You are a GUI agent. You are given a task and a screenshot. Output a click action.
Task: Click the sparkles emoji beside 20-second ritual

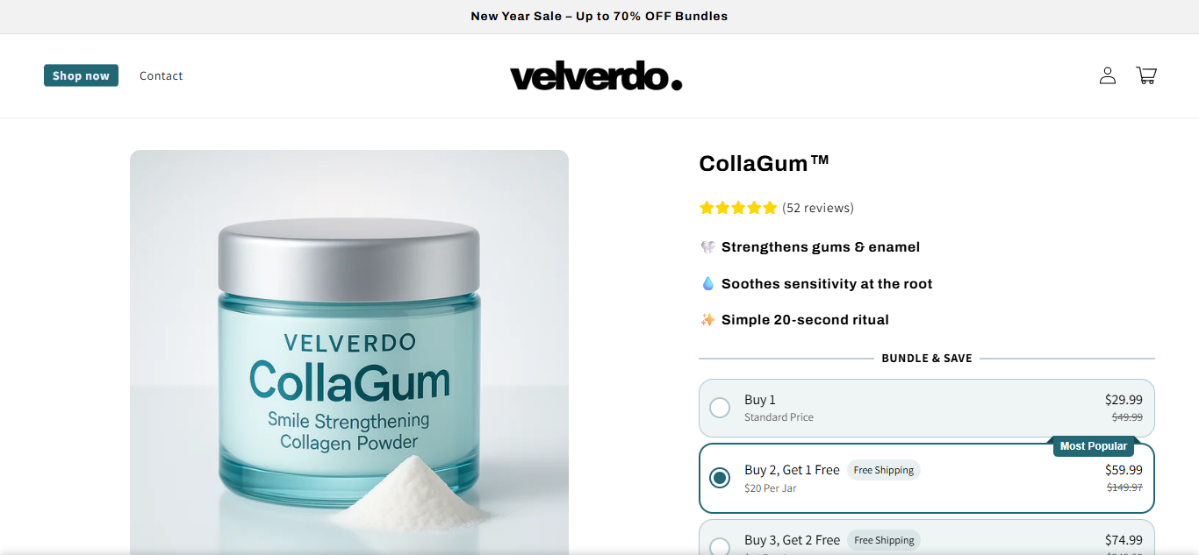707,320
